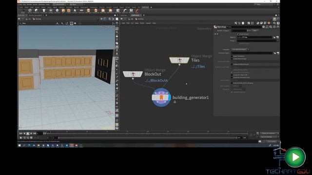Click the Group 1 input field
312x175 pixels.
pyautogui.click(x=256, y=41)
